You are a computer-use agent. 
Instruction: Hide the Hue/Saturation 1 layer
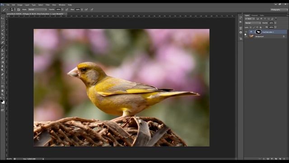coord(246,32)
